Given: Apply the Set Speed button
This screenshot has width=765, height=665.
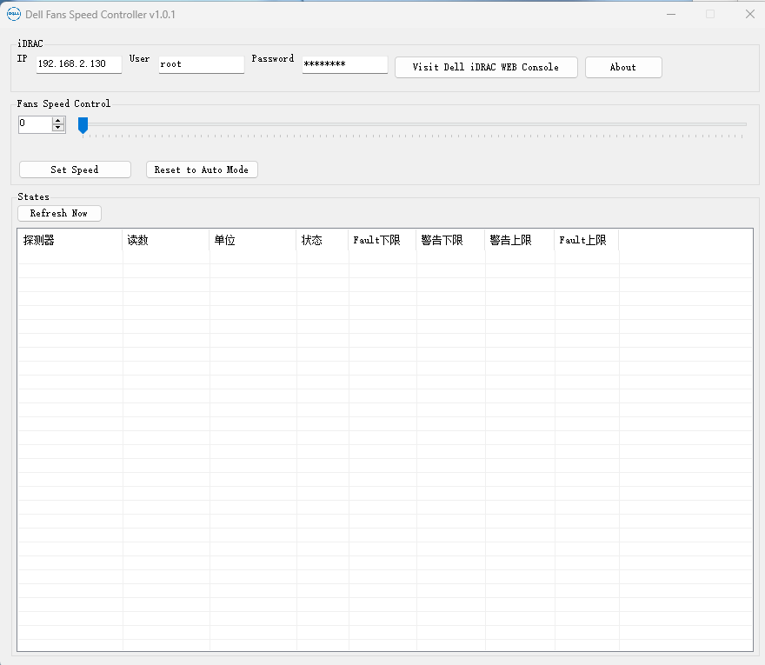Looking at the screenshot, I should click(75, 170).
